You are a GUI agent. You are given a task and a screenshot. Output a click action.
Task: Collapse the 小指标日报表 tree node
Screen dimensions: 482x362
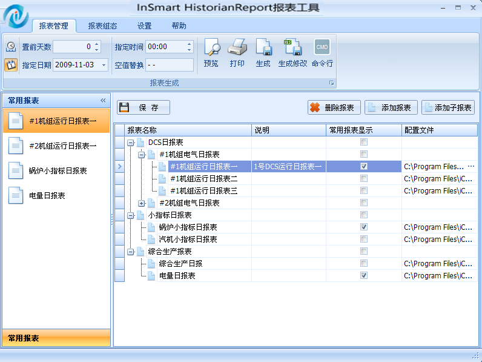131,215
